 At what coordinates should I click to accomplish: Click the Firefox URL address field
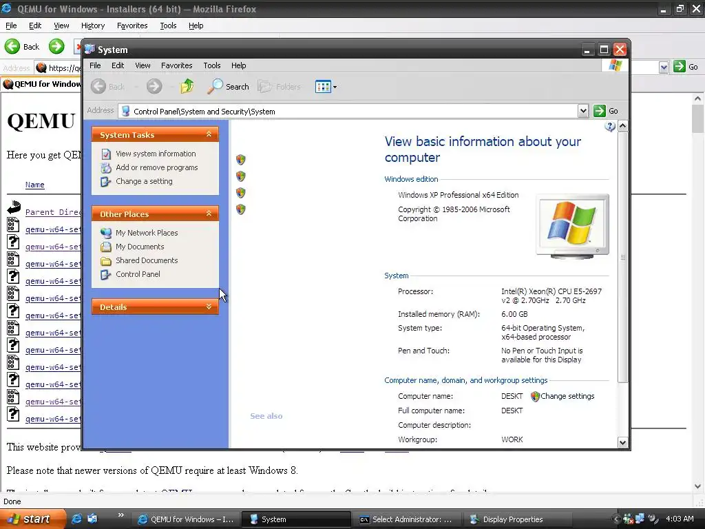(x=59, y=68)
